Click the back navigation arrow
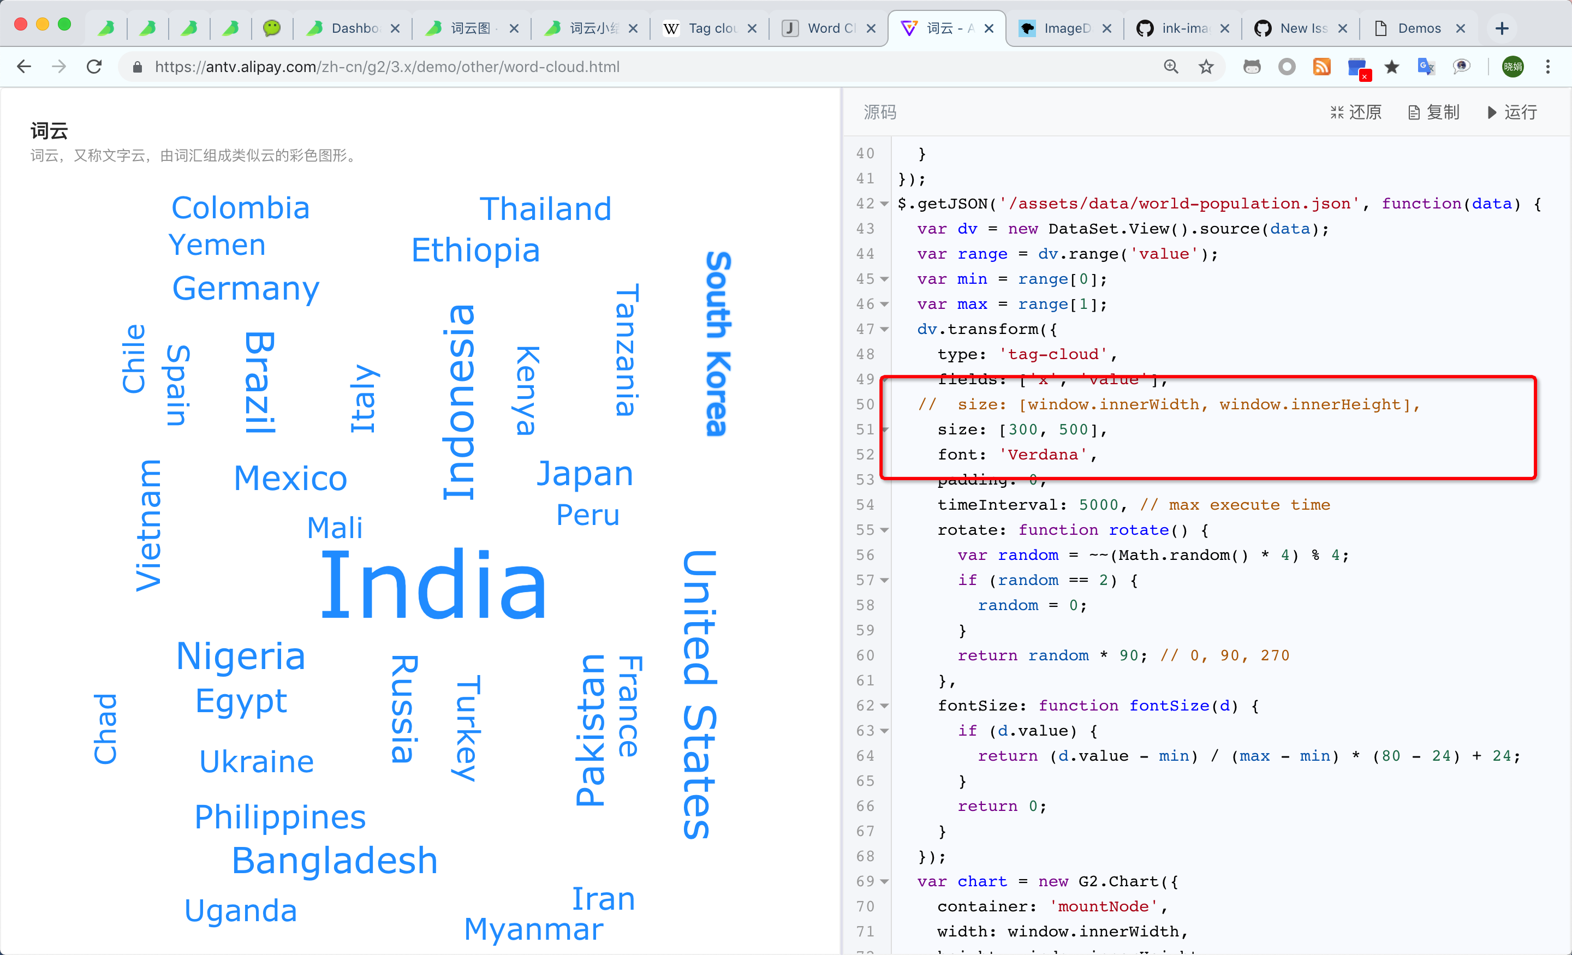Screen dimensions: 1572x955 coord(23,67)
